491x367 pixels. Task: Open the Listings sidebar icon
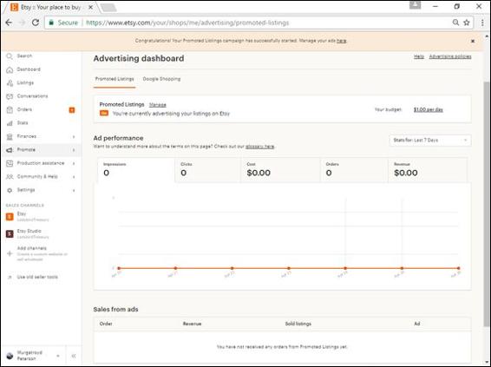pos(10,83)
